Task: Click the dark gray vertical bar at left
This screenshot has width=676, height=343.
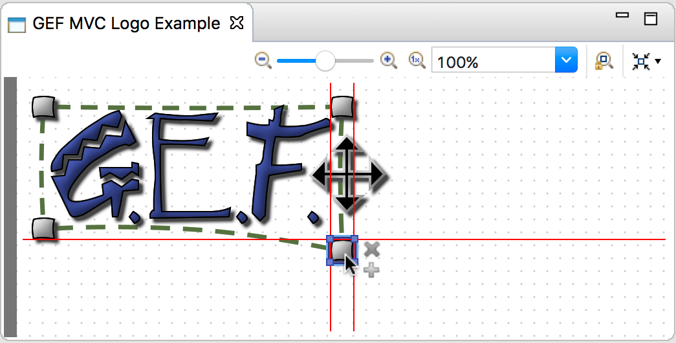Action: [x=10, y=206]
